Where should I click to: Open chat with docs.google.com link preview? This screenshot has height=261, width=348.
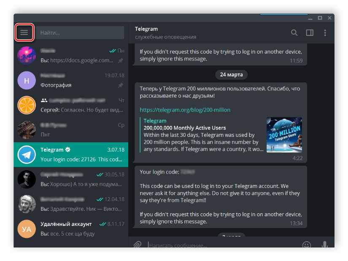click(x=71, y=56)
